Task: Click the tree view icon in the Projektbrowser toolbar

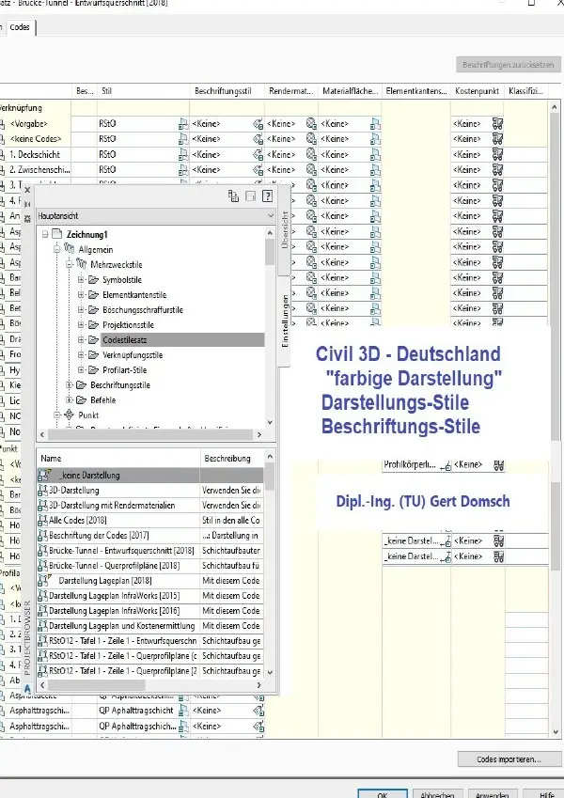Action: point(233,196)
